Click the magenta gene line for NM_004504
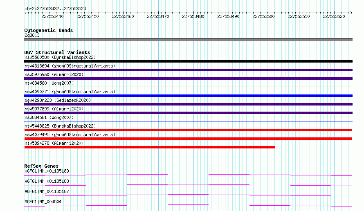The height and width of the screenshot is (211, 364). tap(188, 205)
